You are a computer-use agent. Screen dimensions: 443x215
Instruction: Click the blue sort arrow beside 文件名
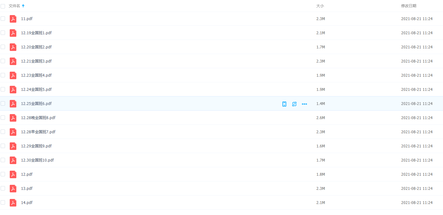(x=23, y=6)
